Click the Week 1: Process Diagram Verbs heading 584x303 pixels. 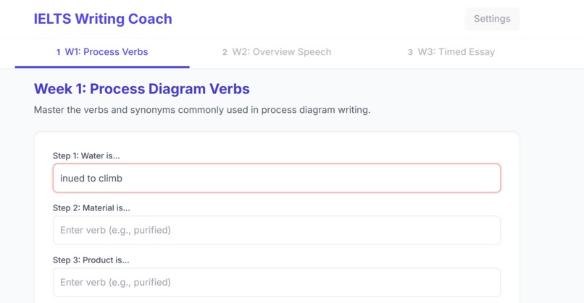(142, 89)
